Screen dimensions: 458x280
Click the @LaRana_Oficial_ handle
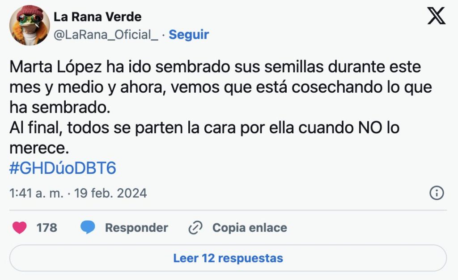tap(106, 35)
